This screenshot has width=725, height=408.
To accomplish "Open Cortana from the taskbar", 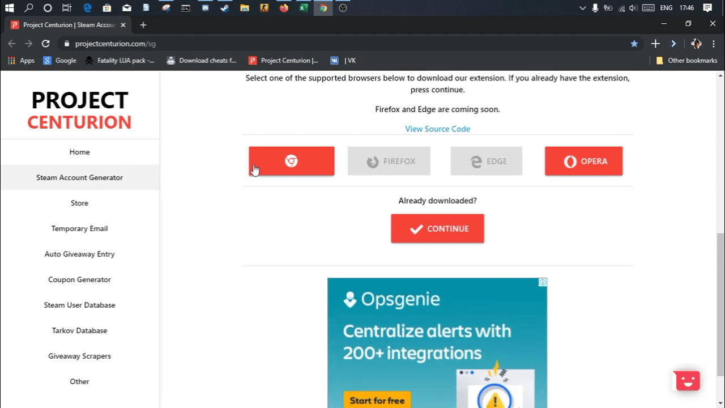I will 48,8.
